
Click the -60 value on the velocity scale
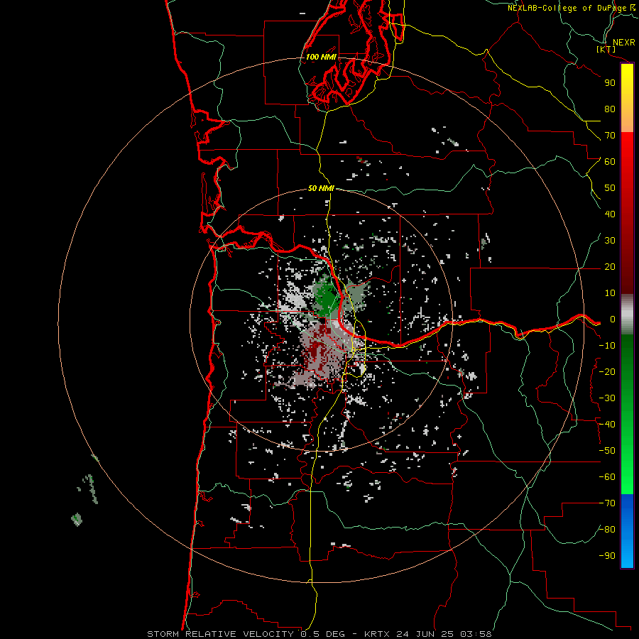[607, 477]
